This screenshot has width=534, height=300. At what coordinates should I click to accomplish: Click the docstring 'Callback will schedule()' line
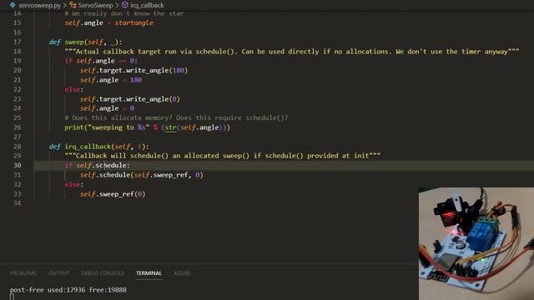click(x=223, y=156)
